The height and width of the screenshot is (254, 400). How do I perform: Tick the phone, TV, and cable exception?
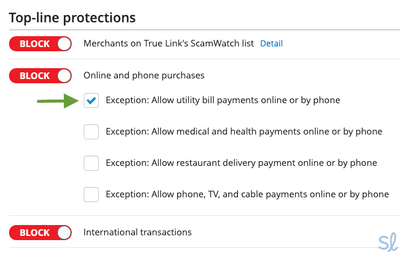[x=92, y=194]
